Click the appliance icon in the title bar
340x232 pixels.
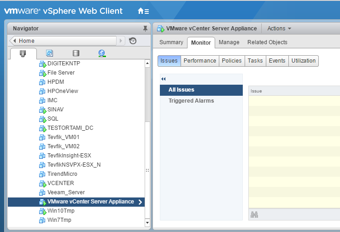coord(161,29)
